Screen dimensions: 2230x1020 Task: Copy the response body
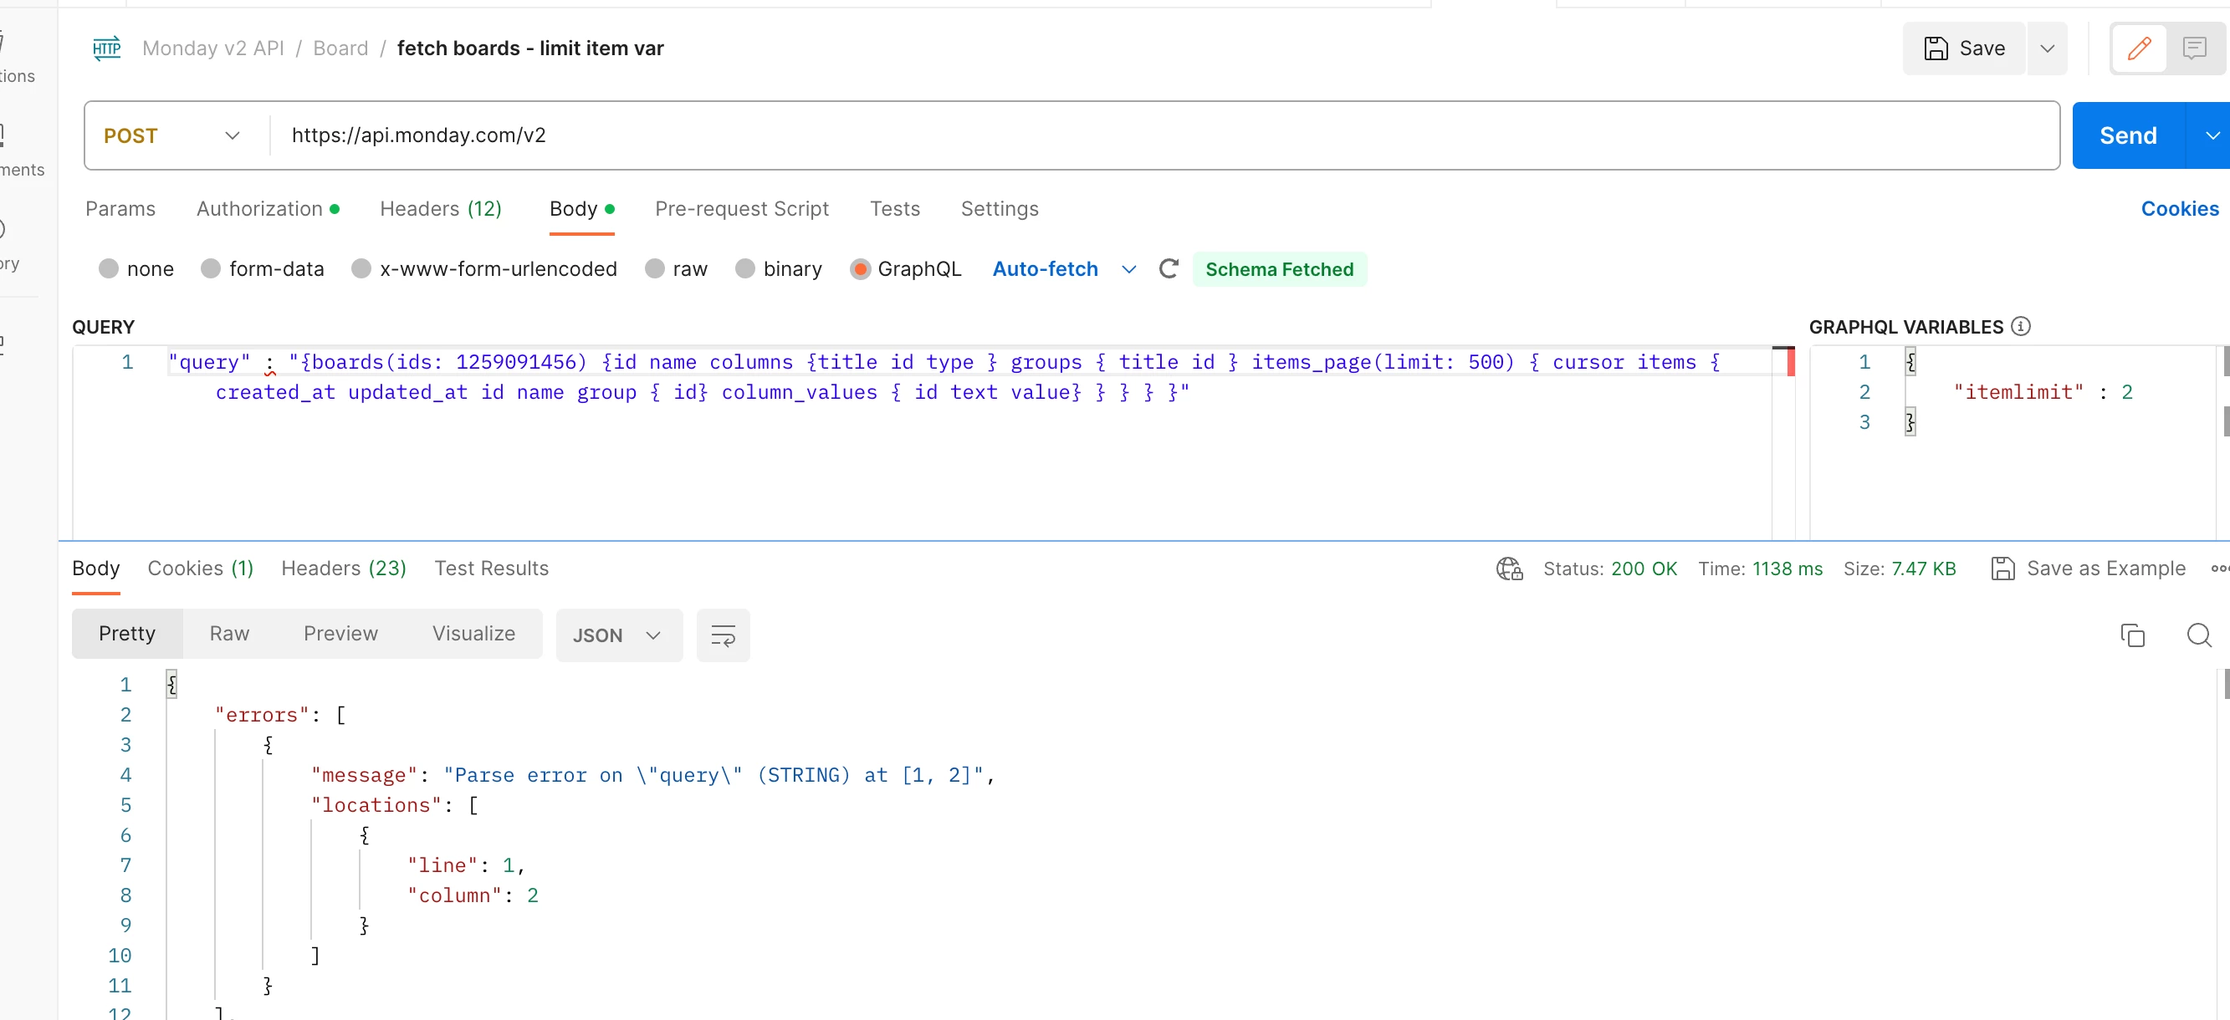[2132, 635]
